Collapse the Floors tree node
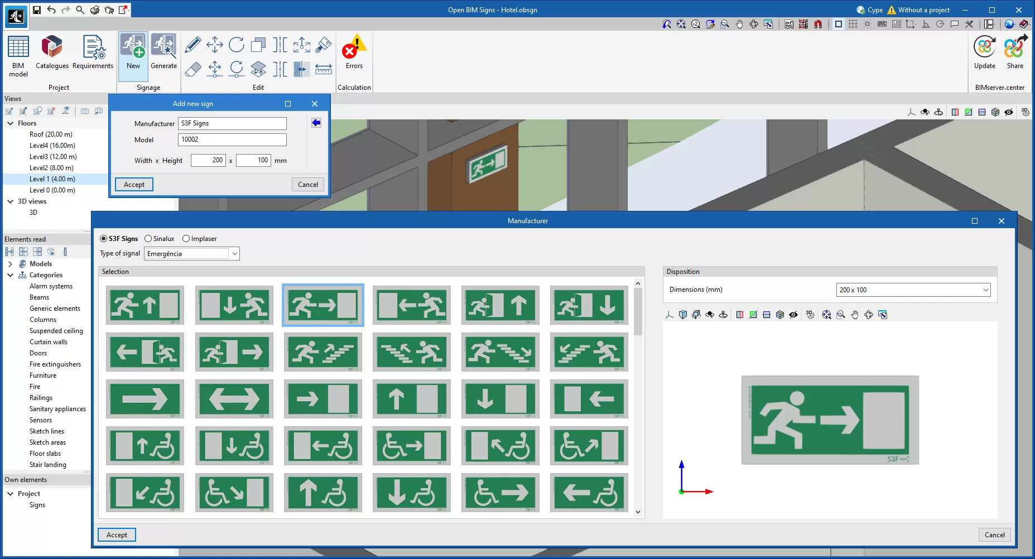Image resolution: width=1035 pixels, height=559 pixels. point(10,123)
